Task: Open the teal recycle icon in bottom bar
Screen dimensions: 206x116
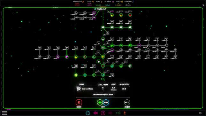Action: pos(88,113)
